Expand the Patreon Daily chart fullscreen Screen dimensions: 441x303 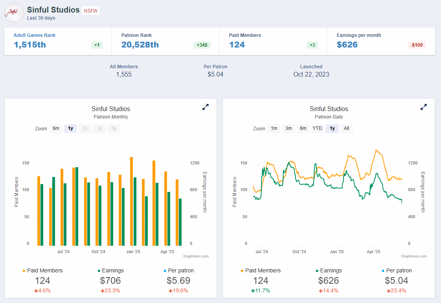tap(423, 107)
